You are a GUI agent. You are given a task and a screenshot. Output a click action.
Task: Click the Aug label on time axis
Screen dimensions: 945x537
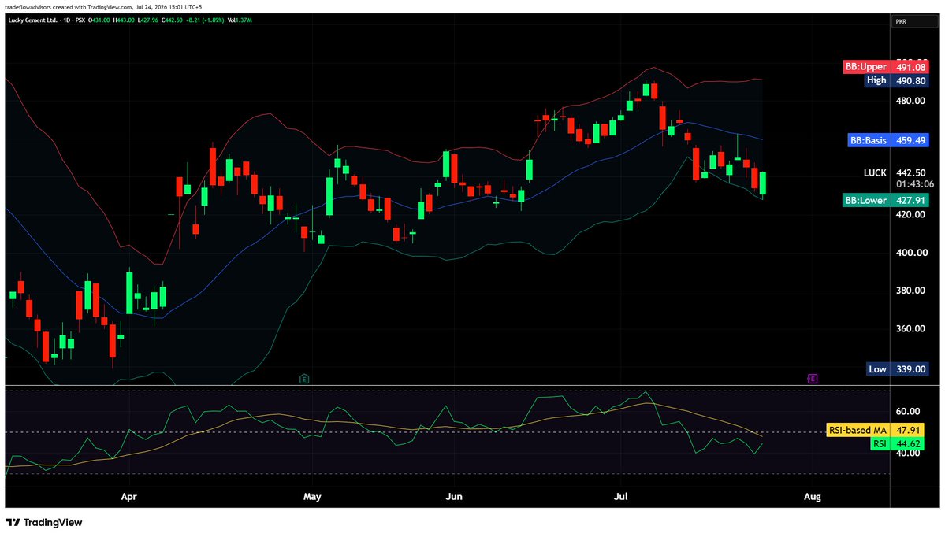pos(813,497)
